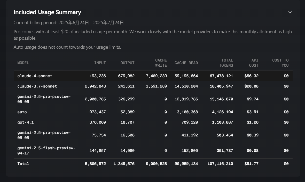Click API cost $9.74
Screen dimensions: 305x182
click(253, 99)
